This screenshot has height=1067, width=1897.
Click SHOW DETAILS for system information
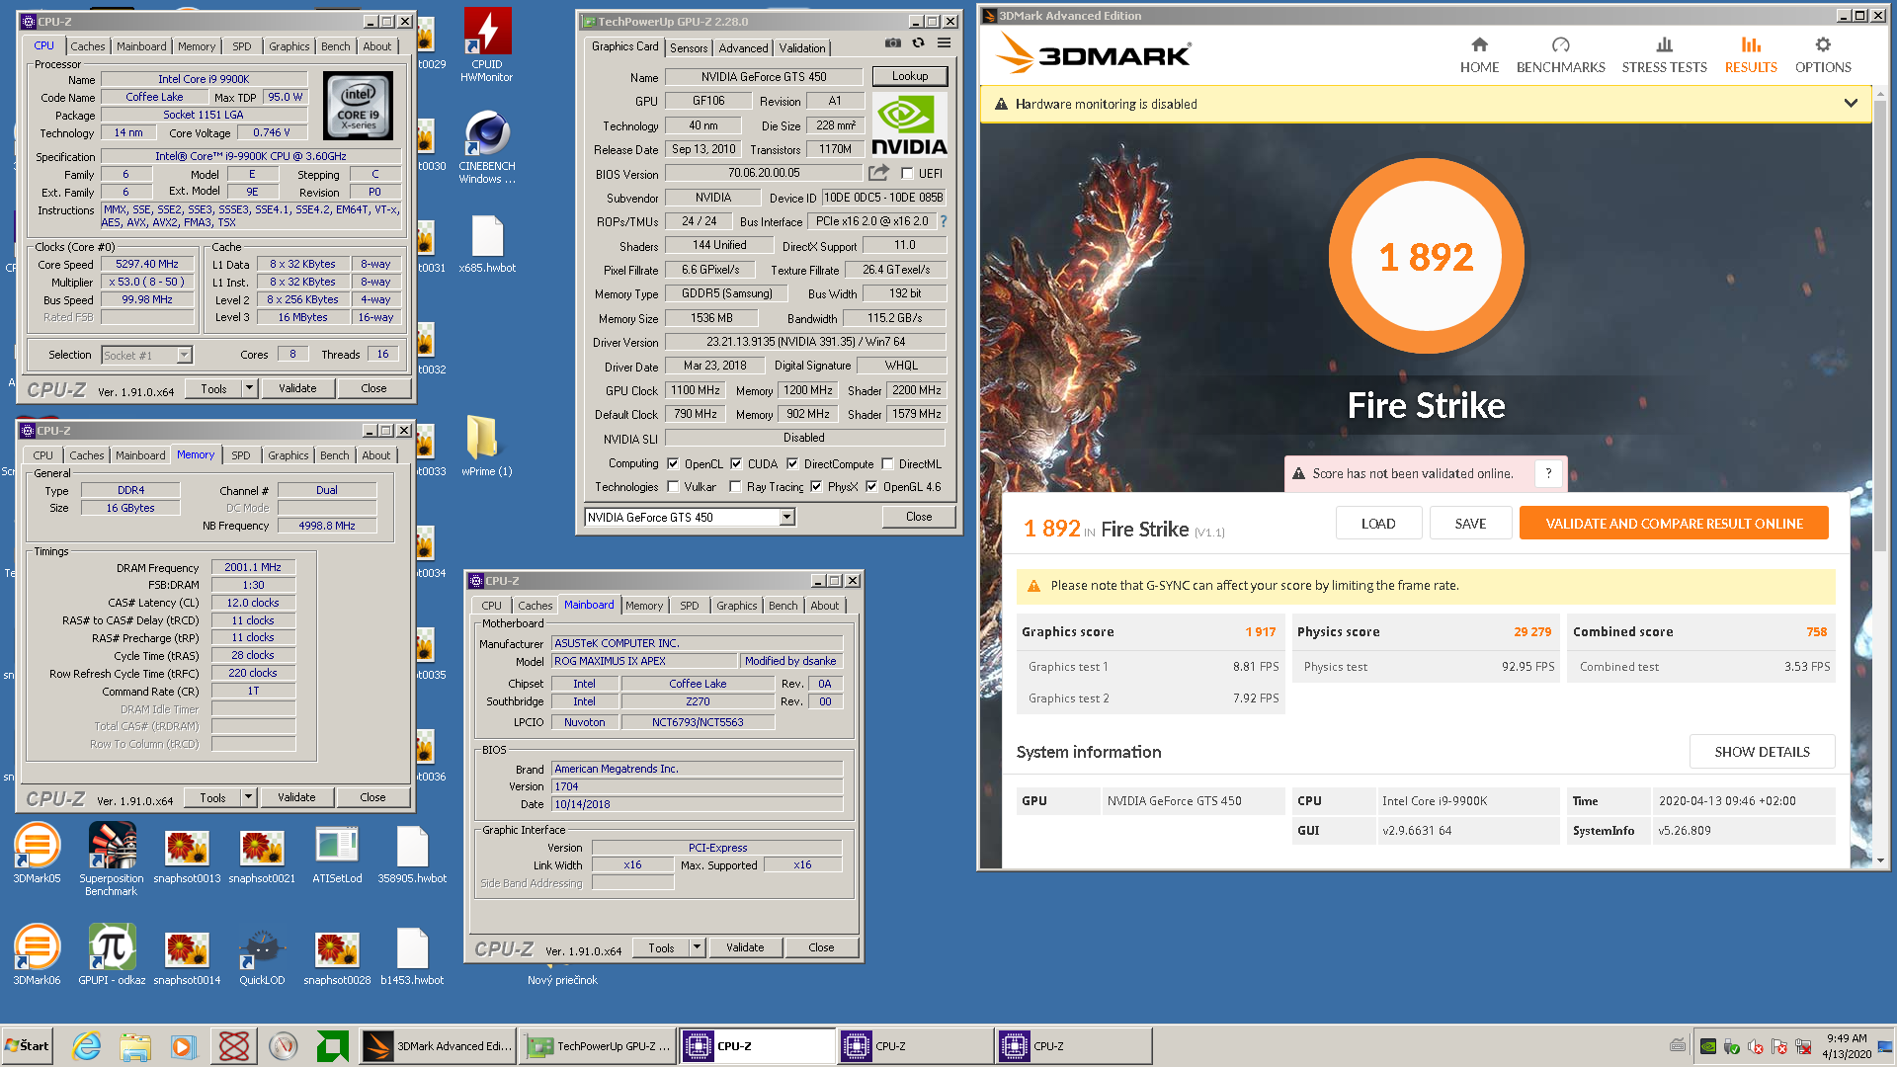pyautogui.click(x=1762, y=752)
